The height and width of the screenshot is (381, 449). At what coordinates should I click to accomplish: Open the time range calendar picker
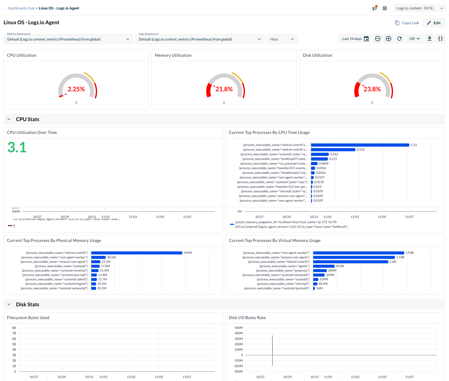tap(366, 39)
